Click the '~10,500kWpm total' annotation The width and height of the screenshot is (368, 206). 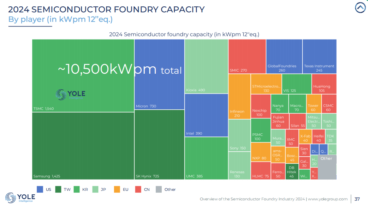[x=120, y=69]
